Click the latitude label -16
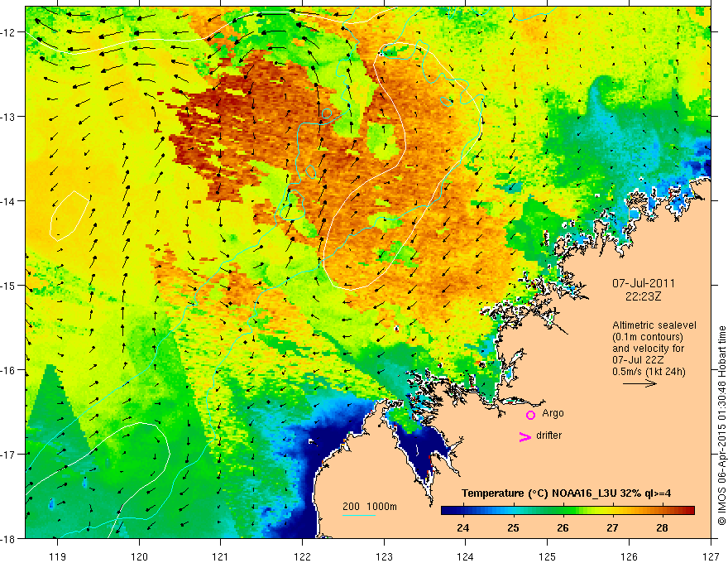Image resolution: width=728 pixels, height=563 pixels. point(10,370)
